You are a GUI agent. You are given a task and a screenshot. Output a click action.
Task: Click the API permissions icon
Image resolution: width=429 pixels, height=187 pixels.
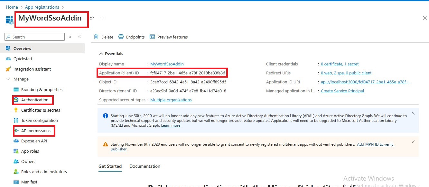16,131
